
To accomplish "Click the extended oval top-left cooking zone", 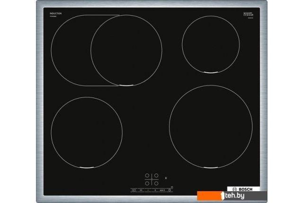I will click(107, 50).
